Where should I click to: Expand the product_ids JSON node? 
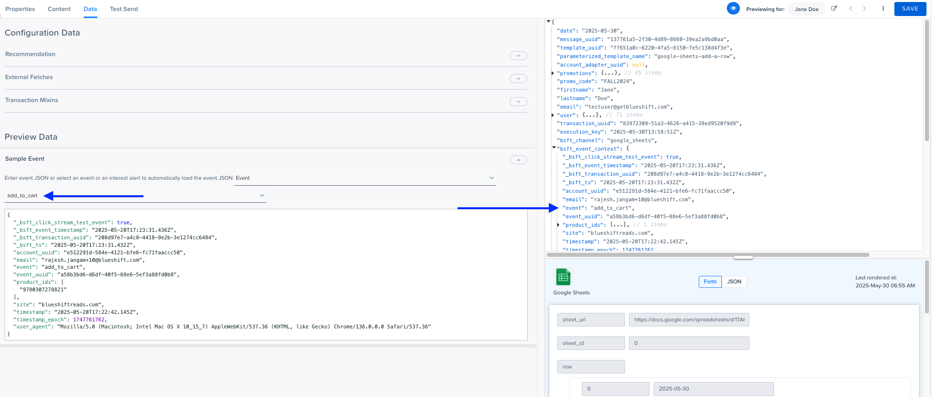point(558,225)
